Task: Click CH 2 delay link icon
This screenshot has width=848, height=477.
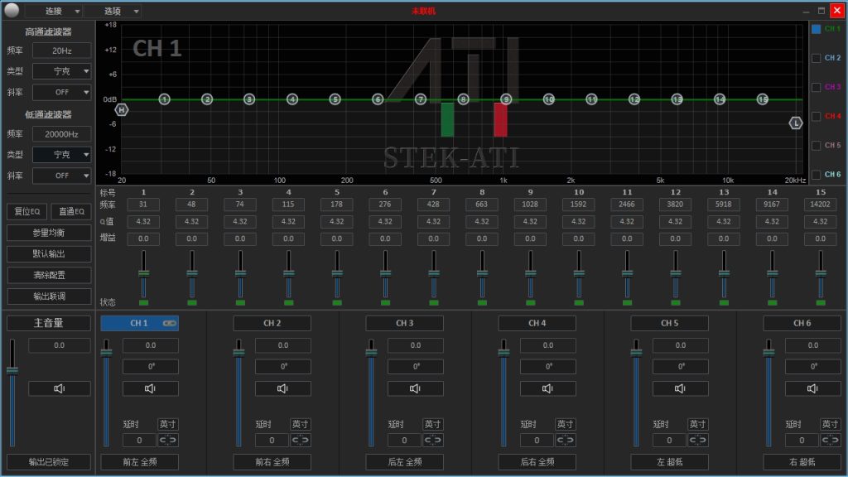Action: tap(300, 441)
